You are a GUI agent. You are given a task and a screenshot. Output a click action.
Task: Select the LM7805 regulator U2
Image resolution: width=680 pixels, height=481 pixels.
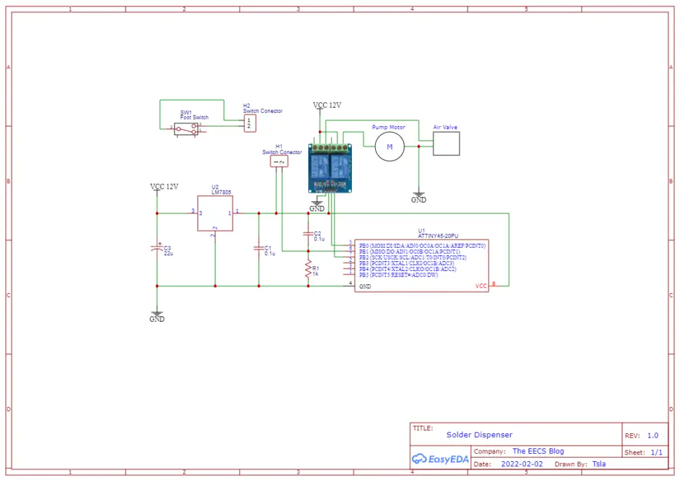point(214,214)
